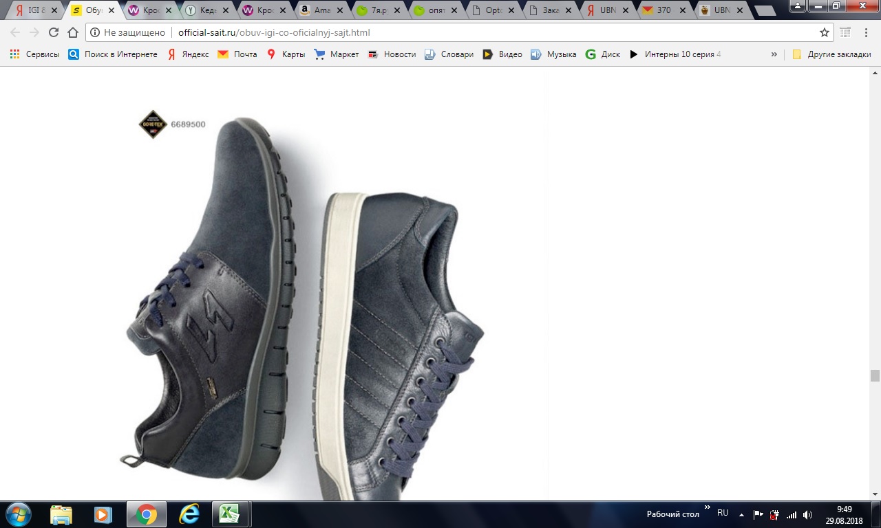Open the Chrome menu with three dots
This screenshot has height=528, width=881.
pos(867,32)
